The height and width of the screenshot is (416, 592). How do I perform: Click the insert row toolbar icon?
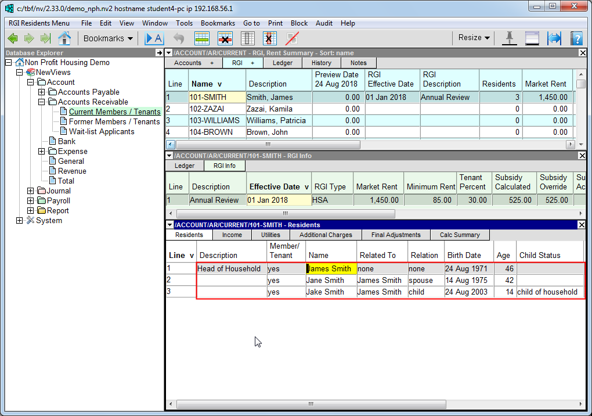(202, 38)
